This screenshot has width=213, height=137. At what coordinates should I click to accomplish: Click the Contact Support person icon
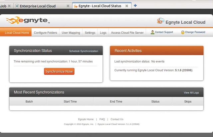[x=152, y=32]
